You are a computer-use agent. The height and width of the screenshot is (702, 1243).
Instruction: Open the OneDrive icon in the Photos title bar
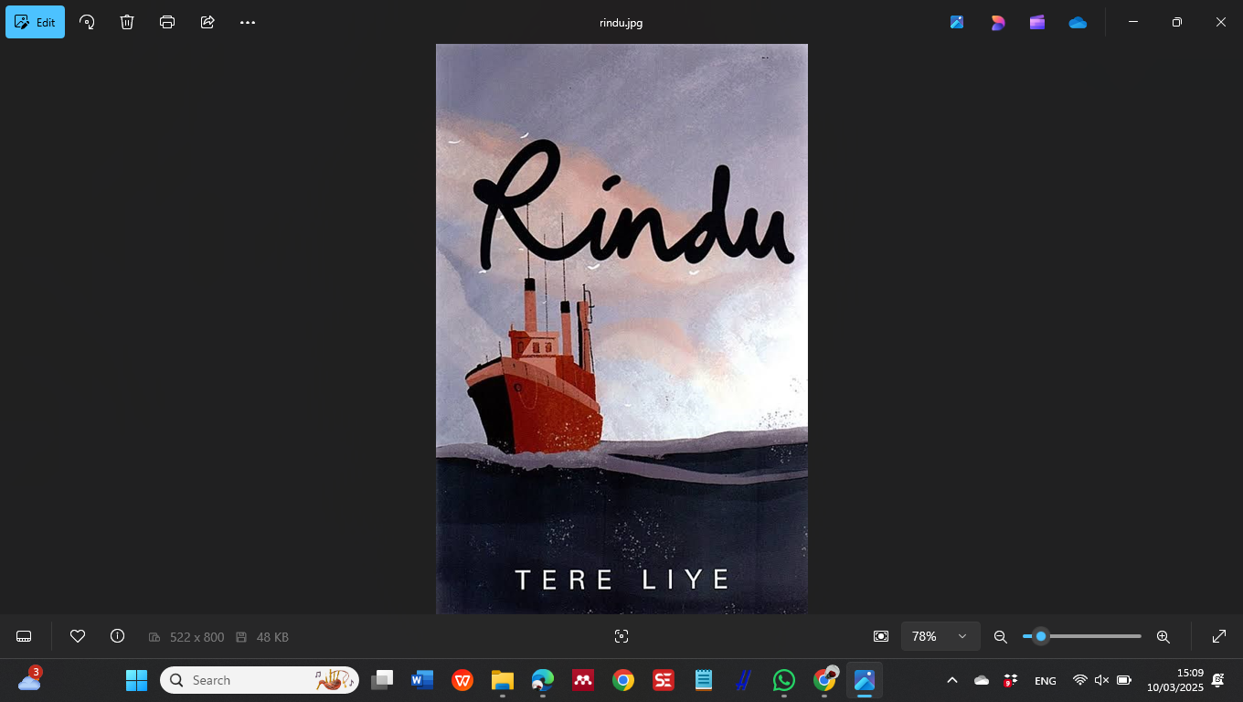click(x=1078, y=22)
